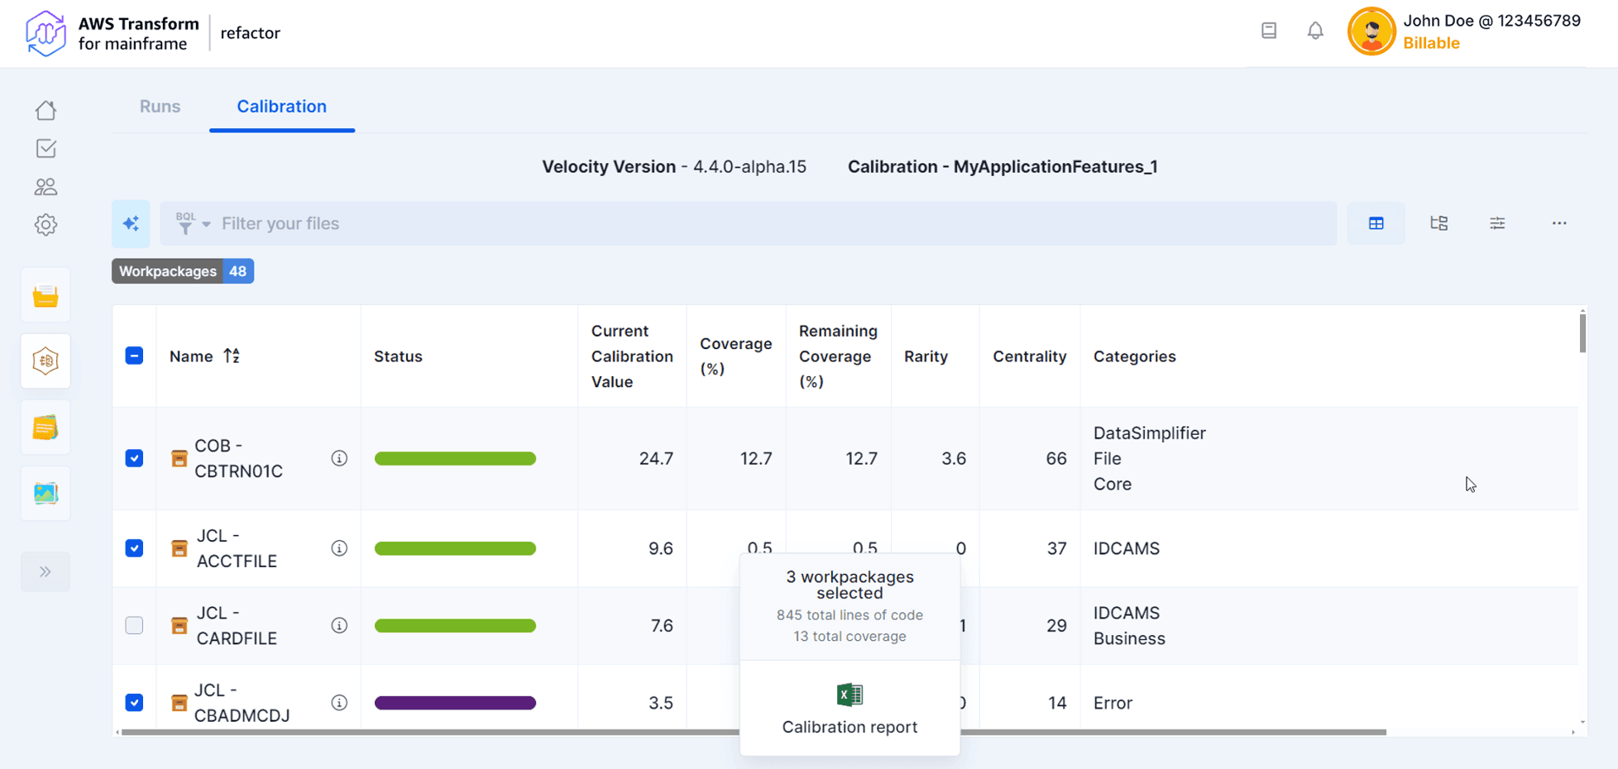
Task: Open column settings sliders icon
Action: [x=1497, y=223]
